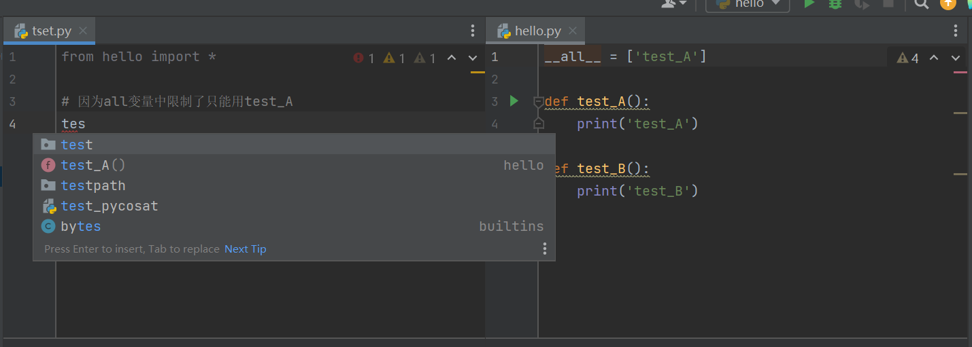The width and height of the screenshot is (972, 347).
Task: Click the Next Tip link
Action: coord(245,249)
